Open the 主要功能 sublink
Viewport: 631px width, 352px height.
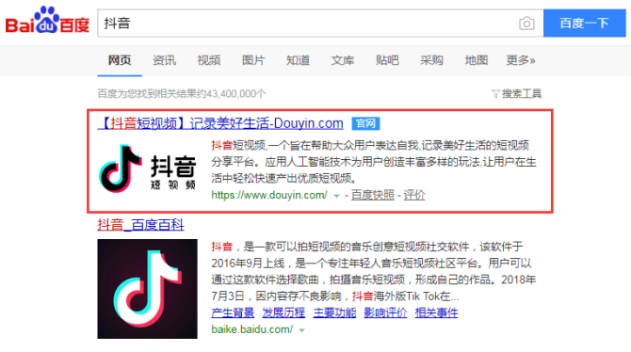(x=335, y=312)
